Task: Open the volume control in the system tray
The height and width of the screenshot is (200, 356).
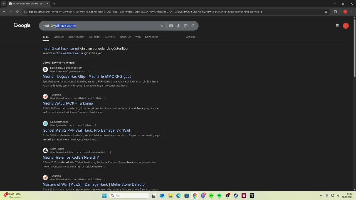Action: click(337, 196)
